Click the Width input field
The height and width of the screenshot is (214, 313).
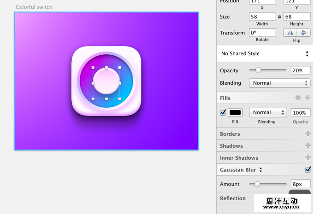262,17
